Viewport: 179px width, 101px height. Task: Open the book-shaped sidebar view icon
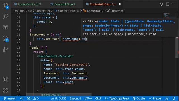coord(5,27)
